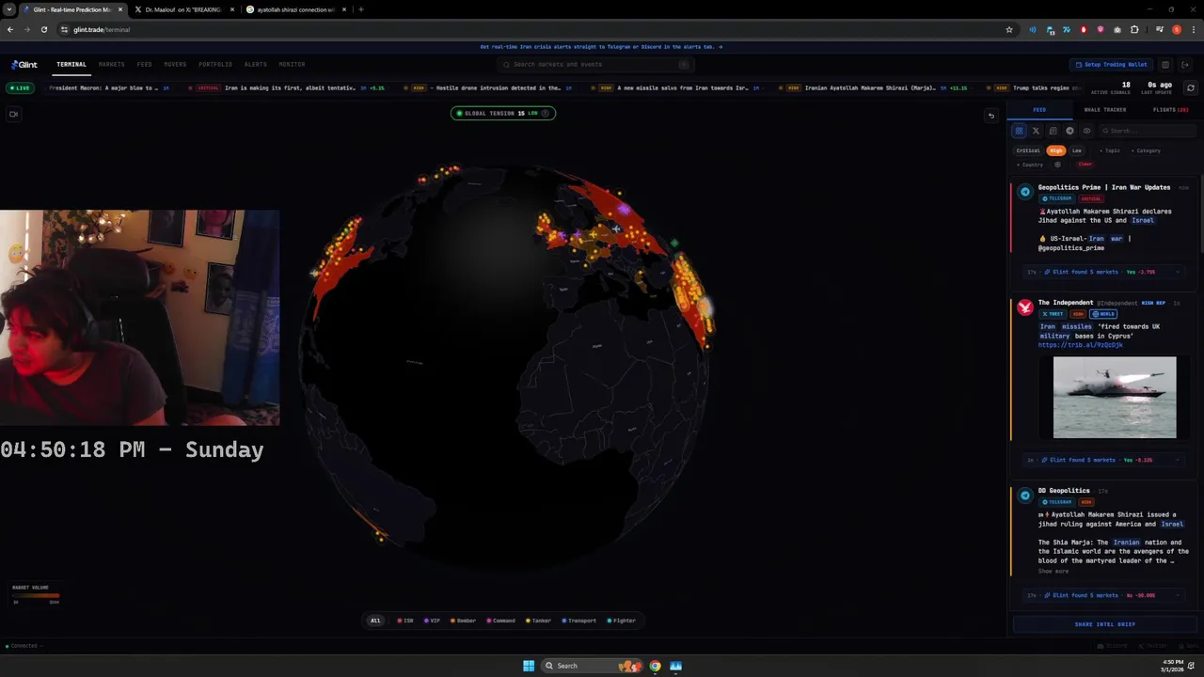Click the layout icon beside Setup Trading Wallet
Viewport: 1204px width, 677px height.
point(1164,65)
